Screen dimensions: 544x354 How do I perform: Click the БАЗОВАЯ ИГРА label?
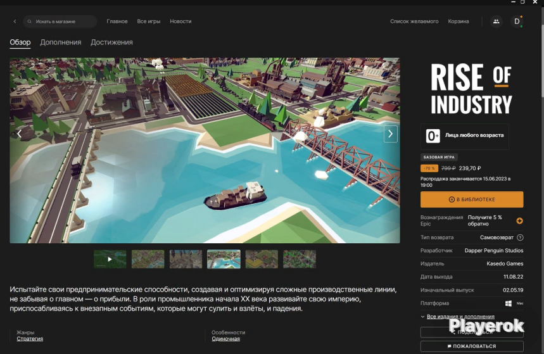pyautogui.click(x=439, y=157)
